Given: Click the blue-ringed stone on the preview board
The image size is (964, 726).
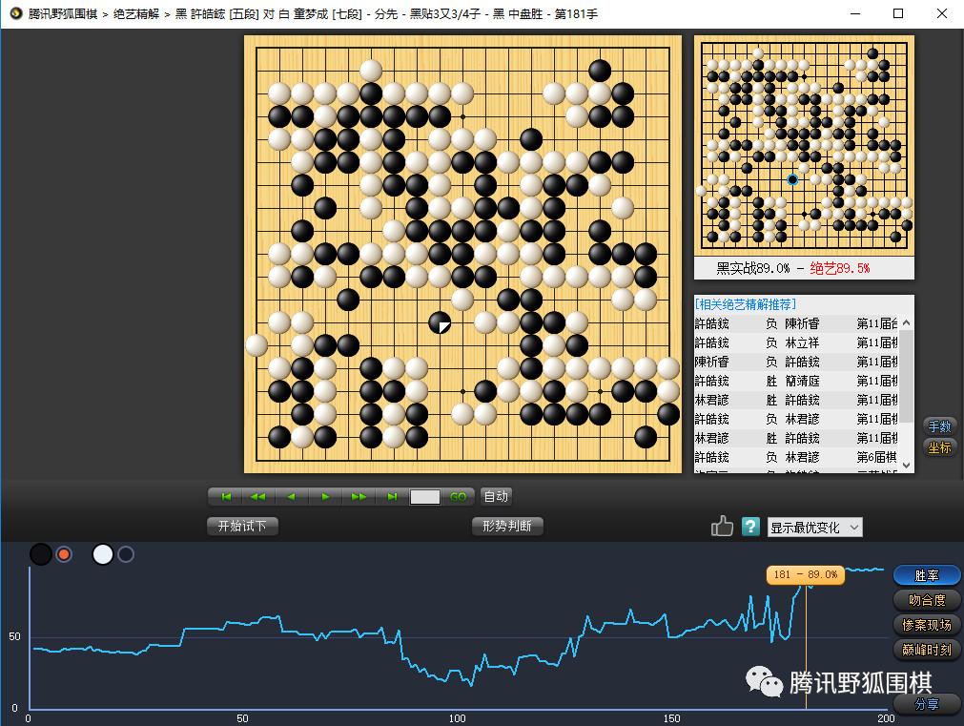Looking at the screenshot, I should click(x=792, y=179).
